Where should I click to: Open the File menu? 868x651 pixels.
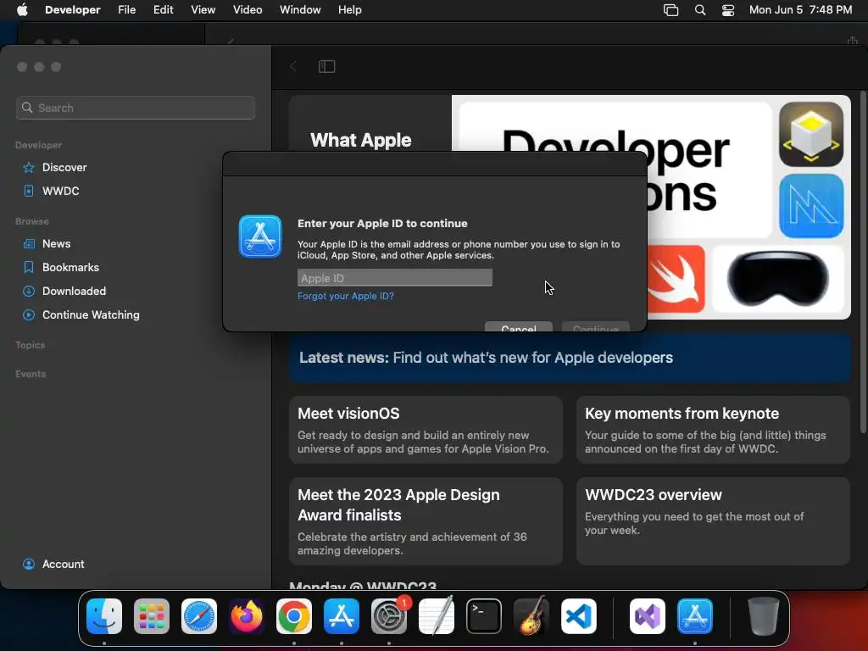(127, 10)
